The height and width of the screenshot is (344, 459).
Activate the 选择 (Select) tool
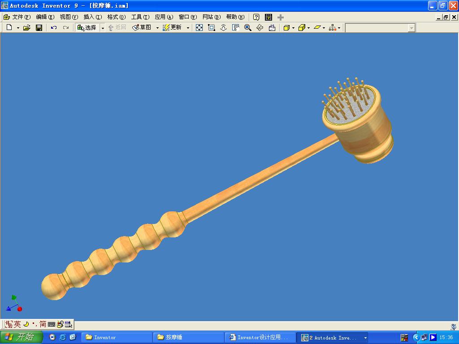point(88,27)
